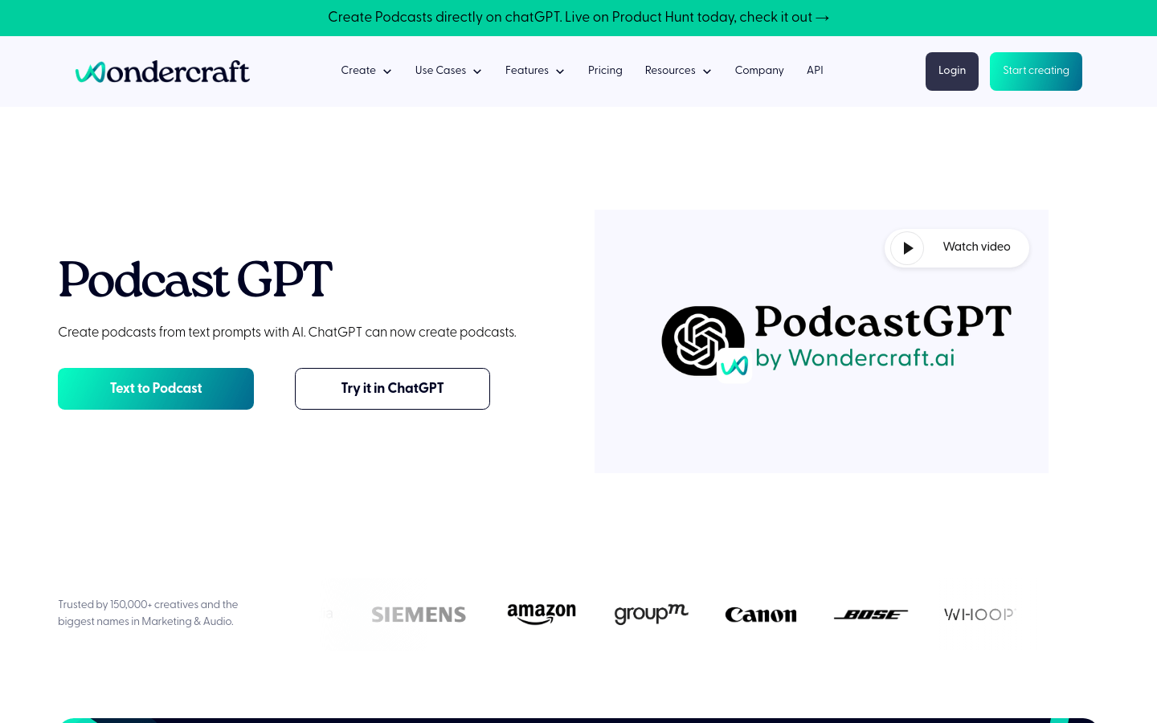Image resolution: width=1157 pixels, height=723 pixels.
Task: Click the ChatGPT logo in video preview
Action: (x=702, y=341)
